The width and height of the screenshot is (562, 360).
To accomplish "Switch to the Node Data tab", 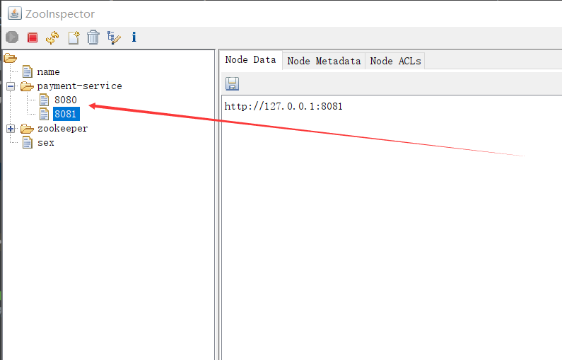I will [x=250, y=60].
